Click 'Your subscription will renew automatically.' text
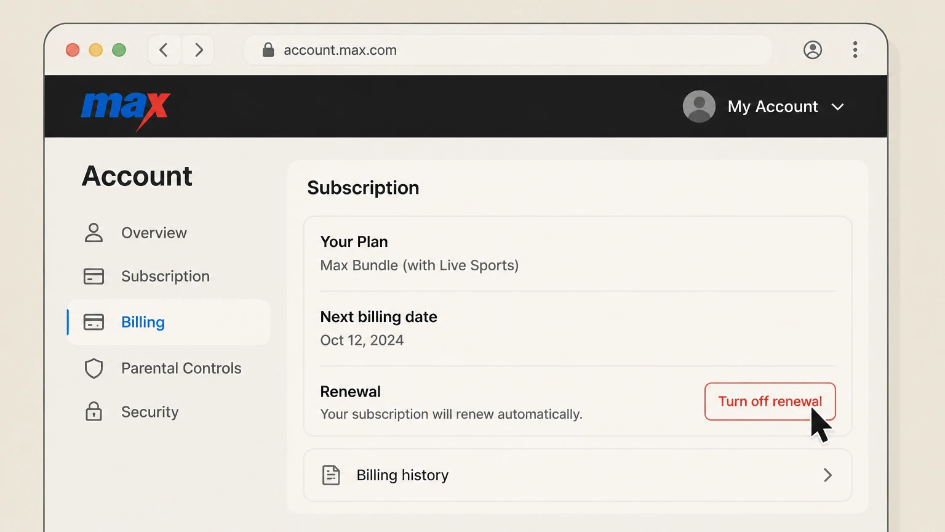The height and width of the screenshot is (532, 945). click(x=451, y=414)
